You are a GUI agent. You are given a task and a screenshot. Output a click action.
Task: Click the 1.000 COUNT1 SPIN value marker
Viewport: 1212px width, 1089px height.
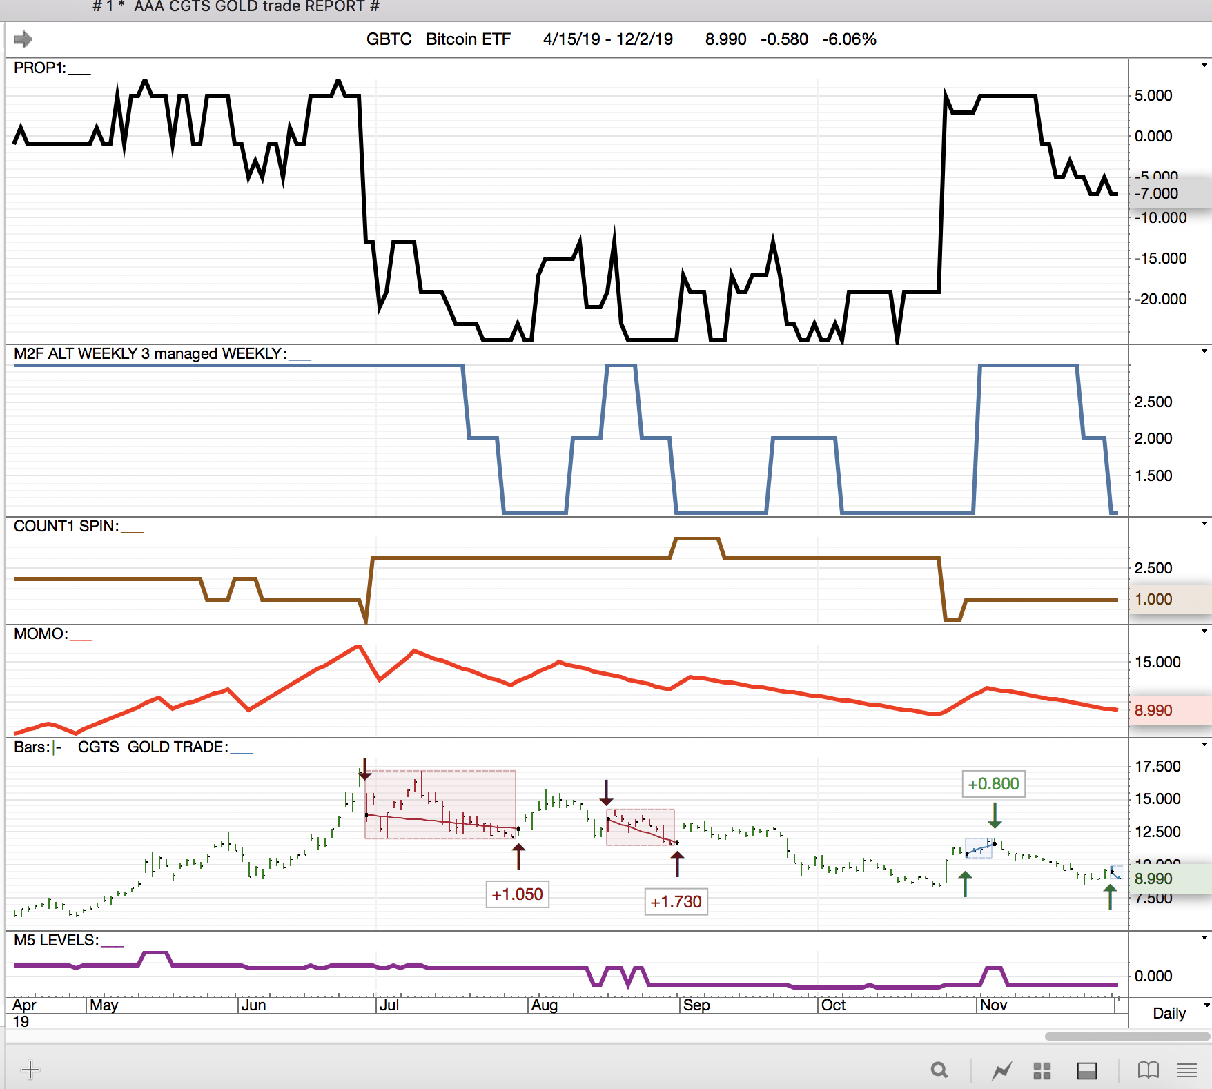pyautogui.click(x=1171, y=599)
